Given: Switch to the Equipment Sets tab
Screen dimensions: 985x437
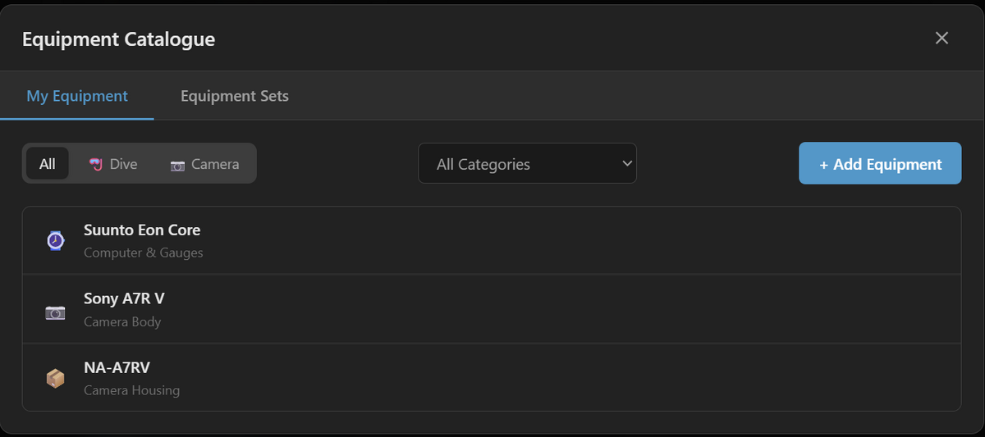Looking at the screenshot, I should tap(235, 96).
